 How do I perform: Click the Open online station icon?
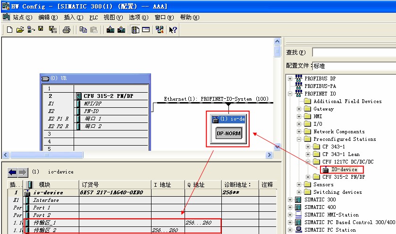(x=31, y=30)
